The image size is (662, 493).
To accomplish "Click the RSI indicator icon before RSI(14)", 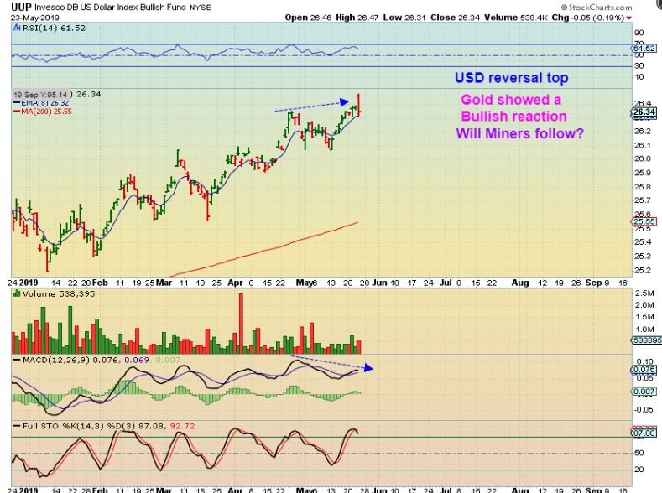I will tap(17, 28).
